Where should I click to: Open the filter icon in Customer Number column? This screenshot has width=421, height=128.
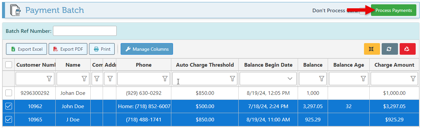[49, 79]
